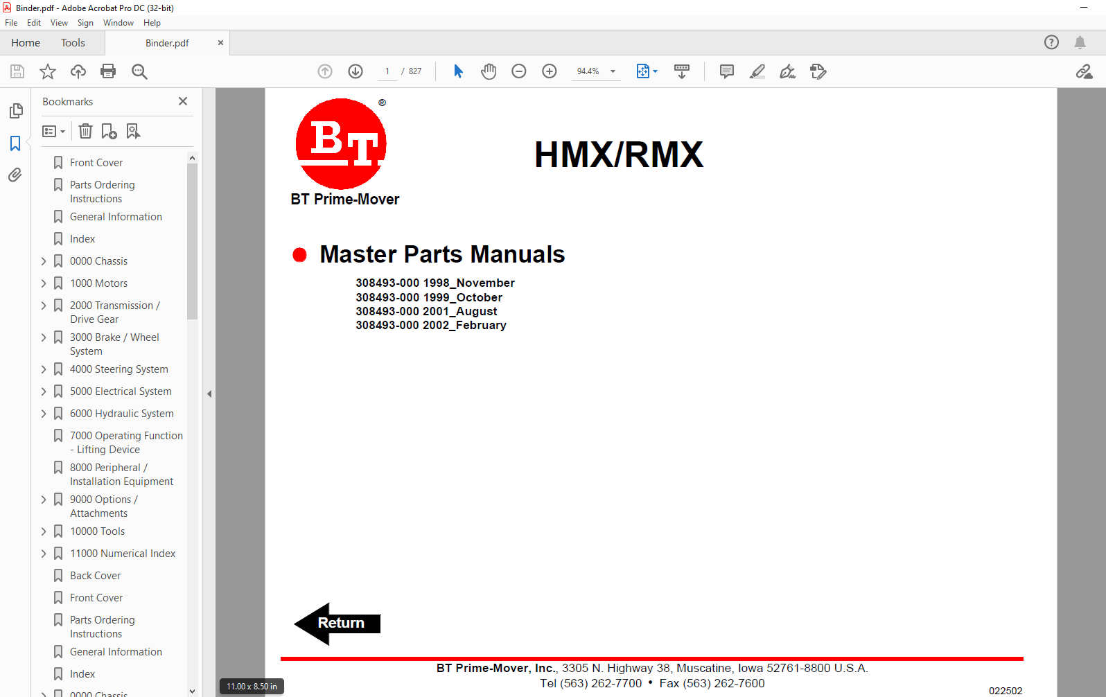Open 308493-000 1998_November manual link
The image size is (1106, 697).
(x=435, y=283)
